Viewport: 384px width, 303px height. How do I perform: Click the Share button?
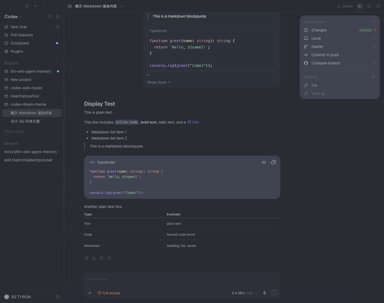click(345, 6)
